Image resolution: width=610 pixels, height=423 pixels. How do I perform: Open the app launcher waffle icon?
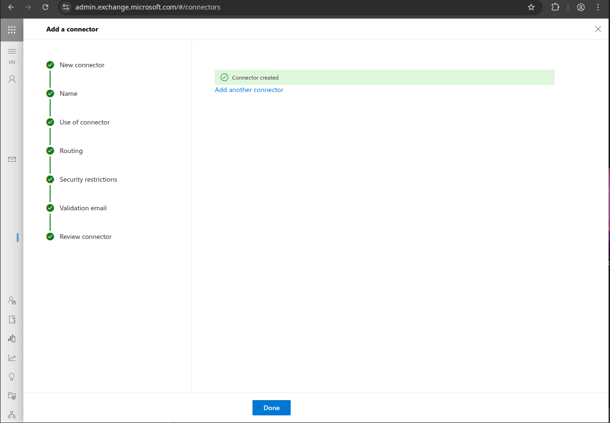[11, 30]
